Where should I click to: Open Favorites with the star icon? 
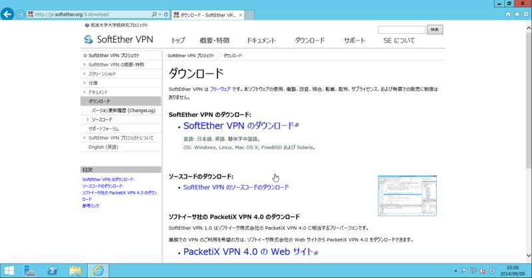coord(517,14)
